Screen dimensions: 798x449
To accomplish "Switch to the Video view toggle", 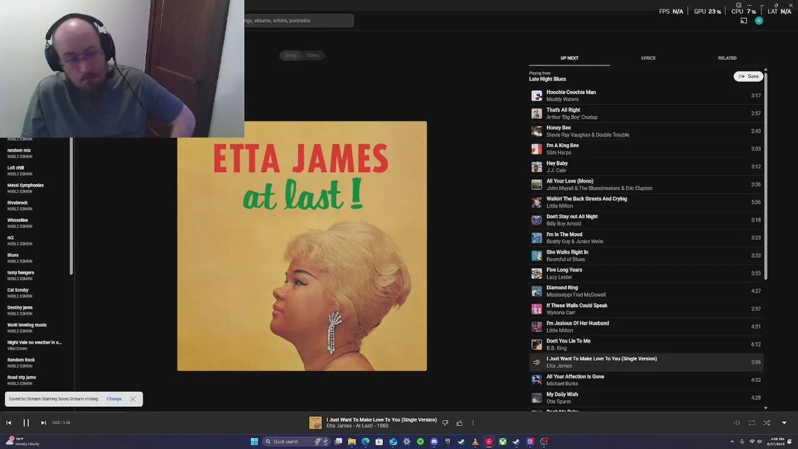I will click(312, 56).
